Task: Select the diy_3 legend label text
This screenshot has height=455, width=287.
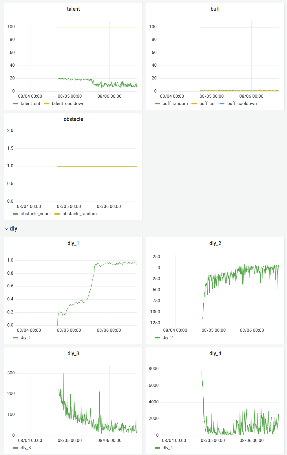Action: [25, 448]
